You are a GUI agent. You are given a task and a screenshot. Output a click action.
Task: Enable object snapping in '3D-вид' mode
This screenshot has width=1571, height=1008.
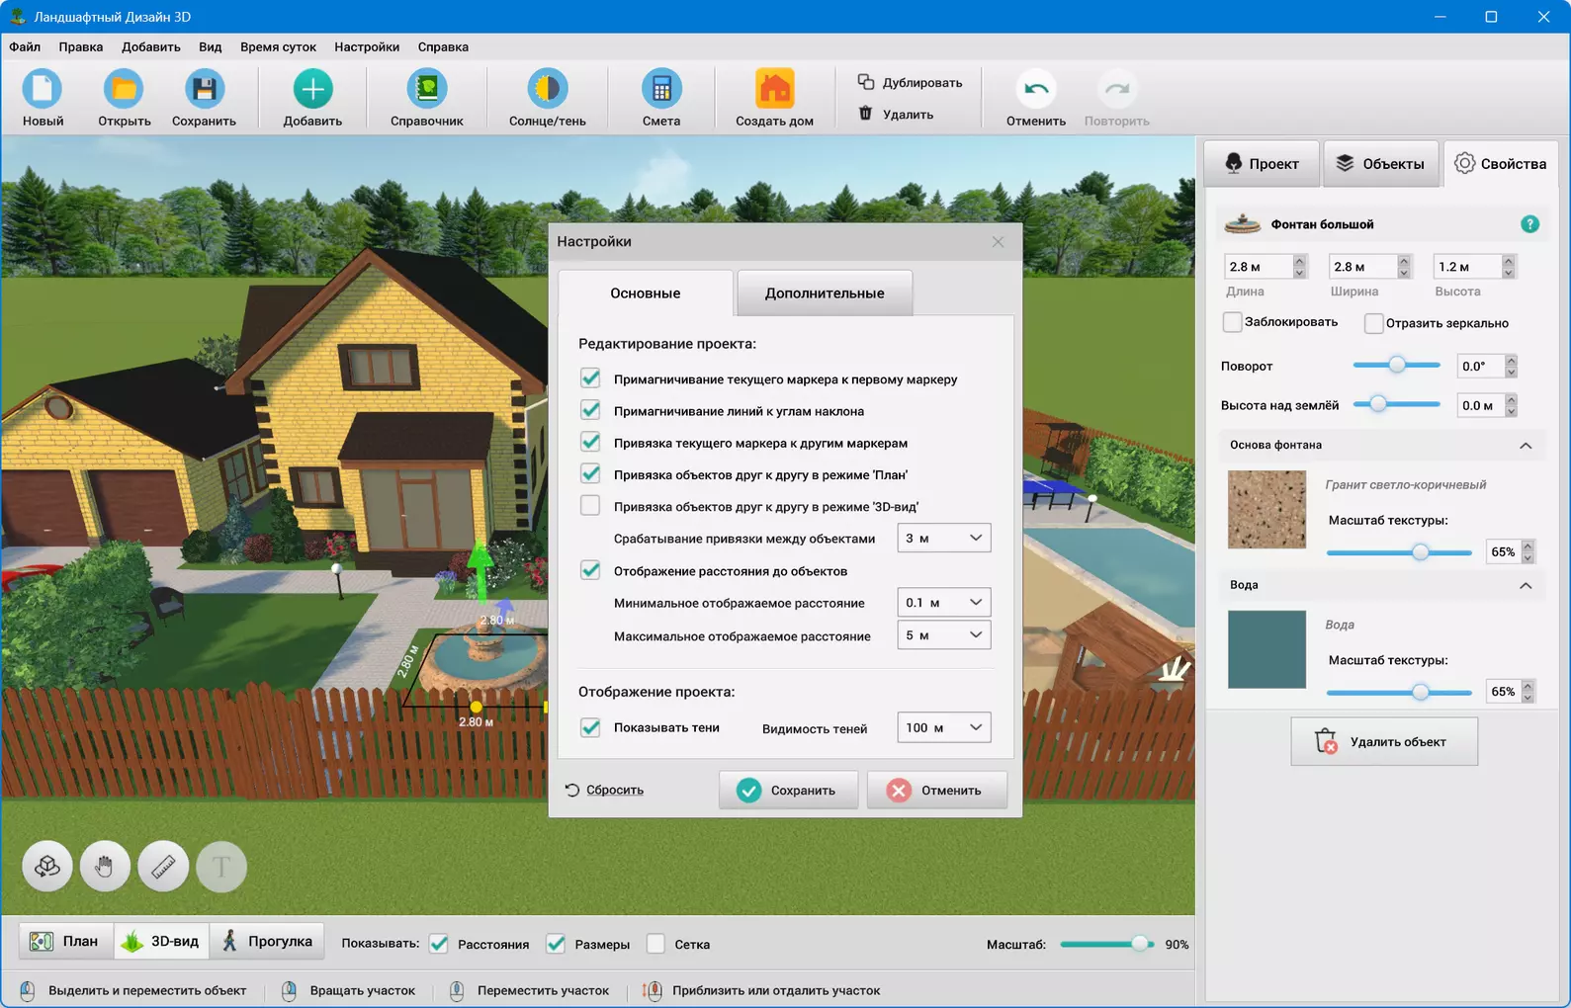pyautogui.click(x=590, y=506)
